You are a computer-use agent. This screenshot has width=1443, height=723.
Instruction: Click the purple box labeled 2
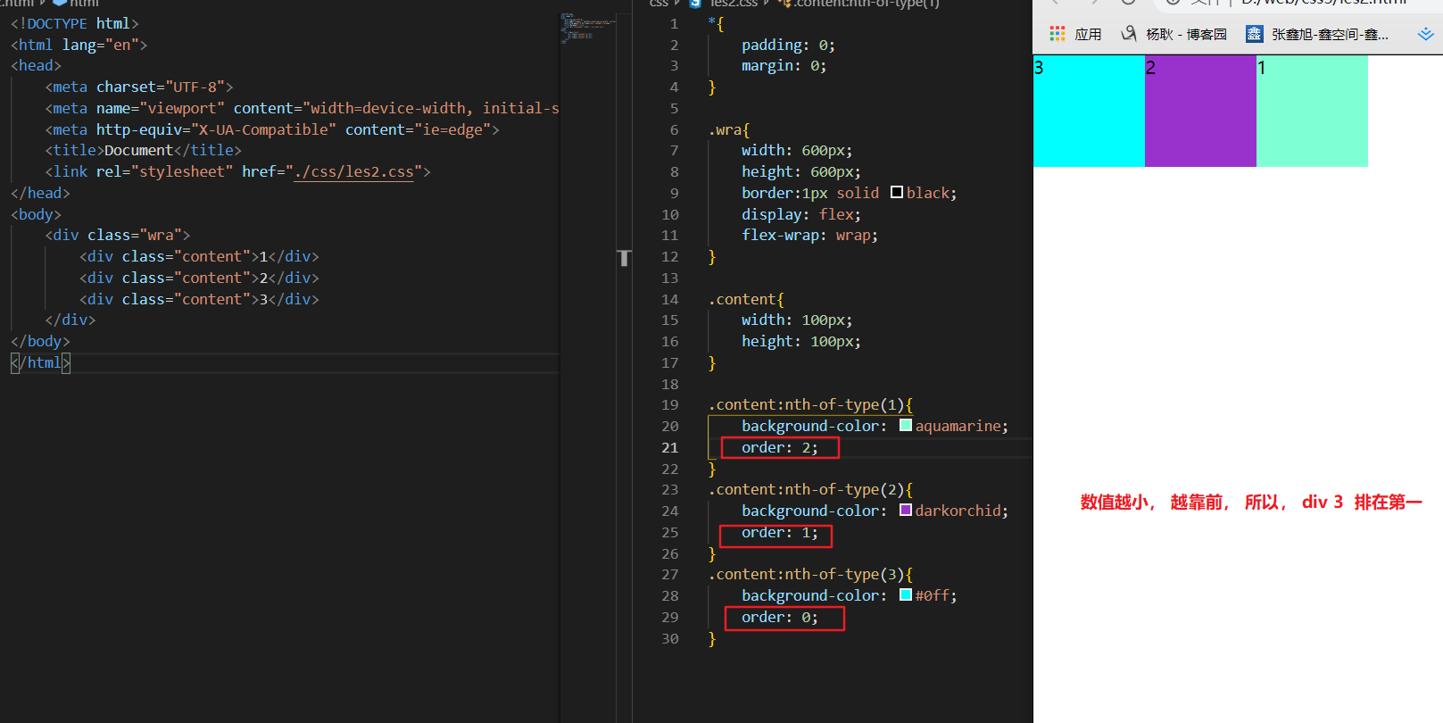1200,111
